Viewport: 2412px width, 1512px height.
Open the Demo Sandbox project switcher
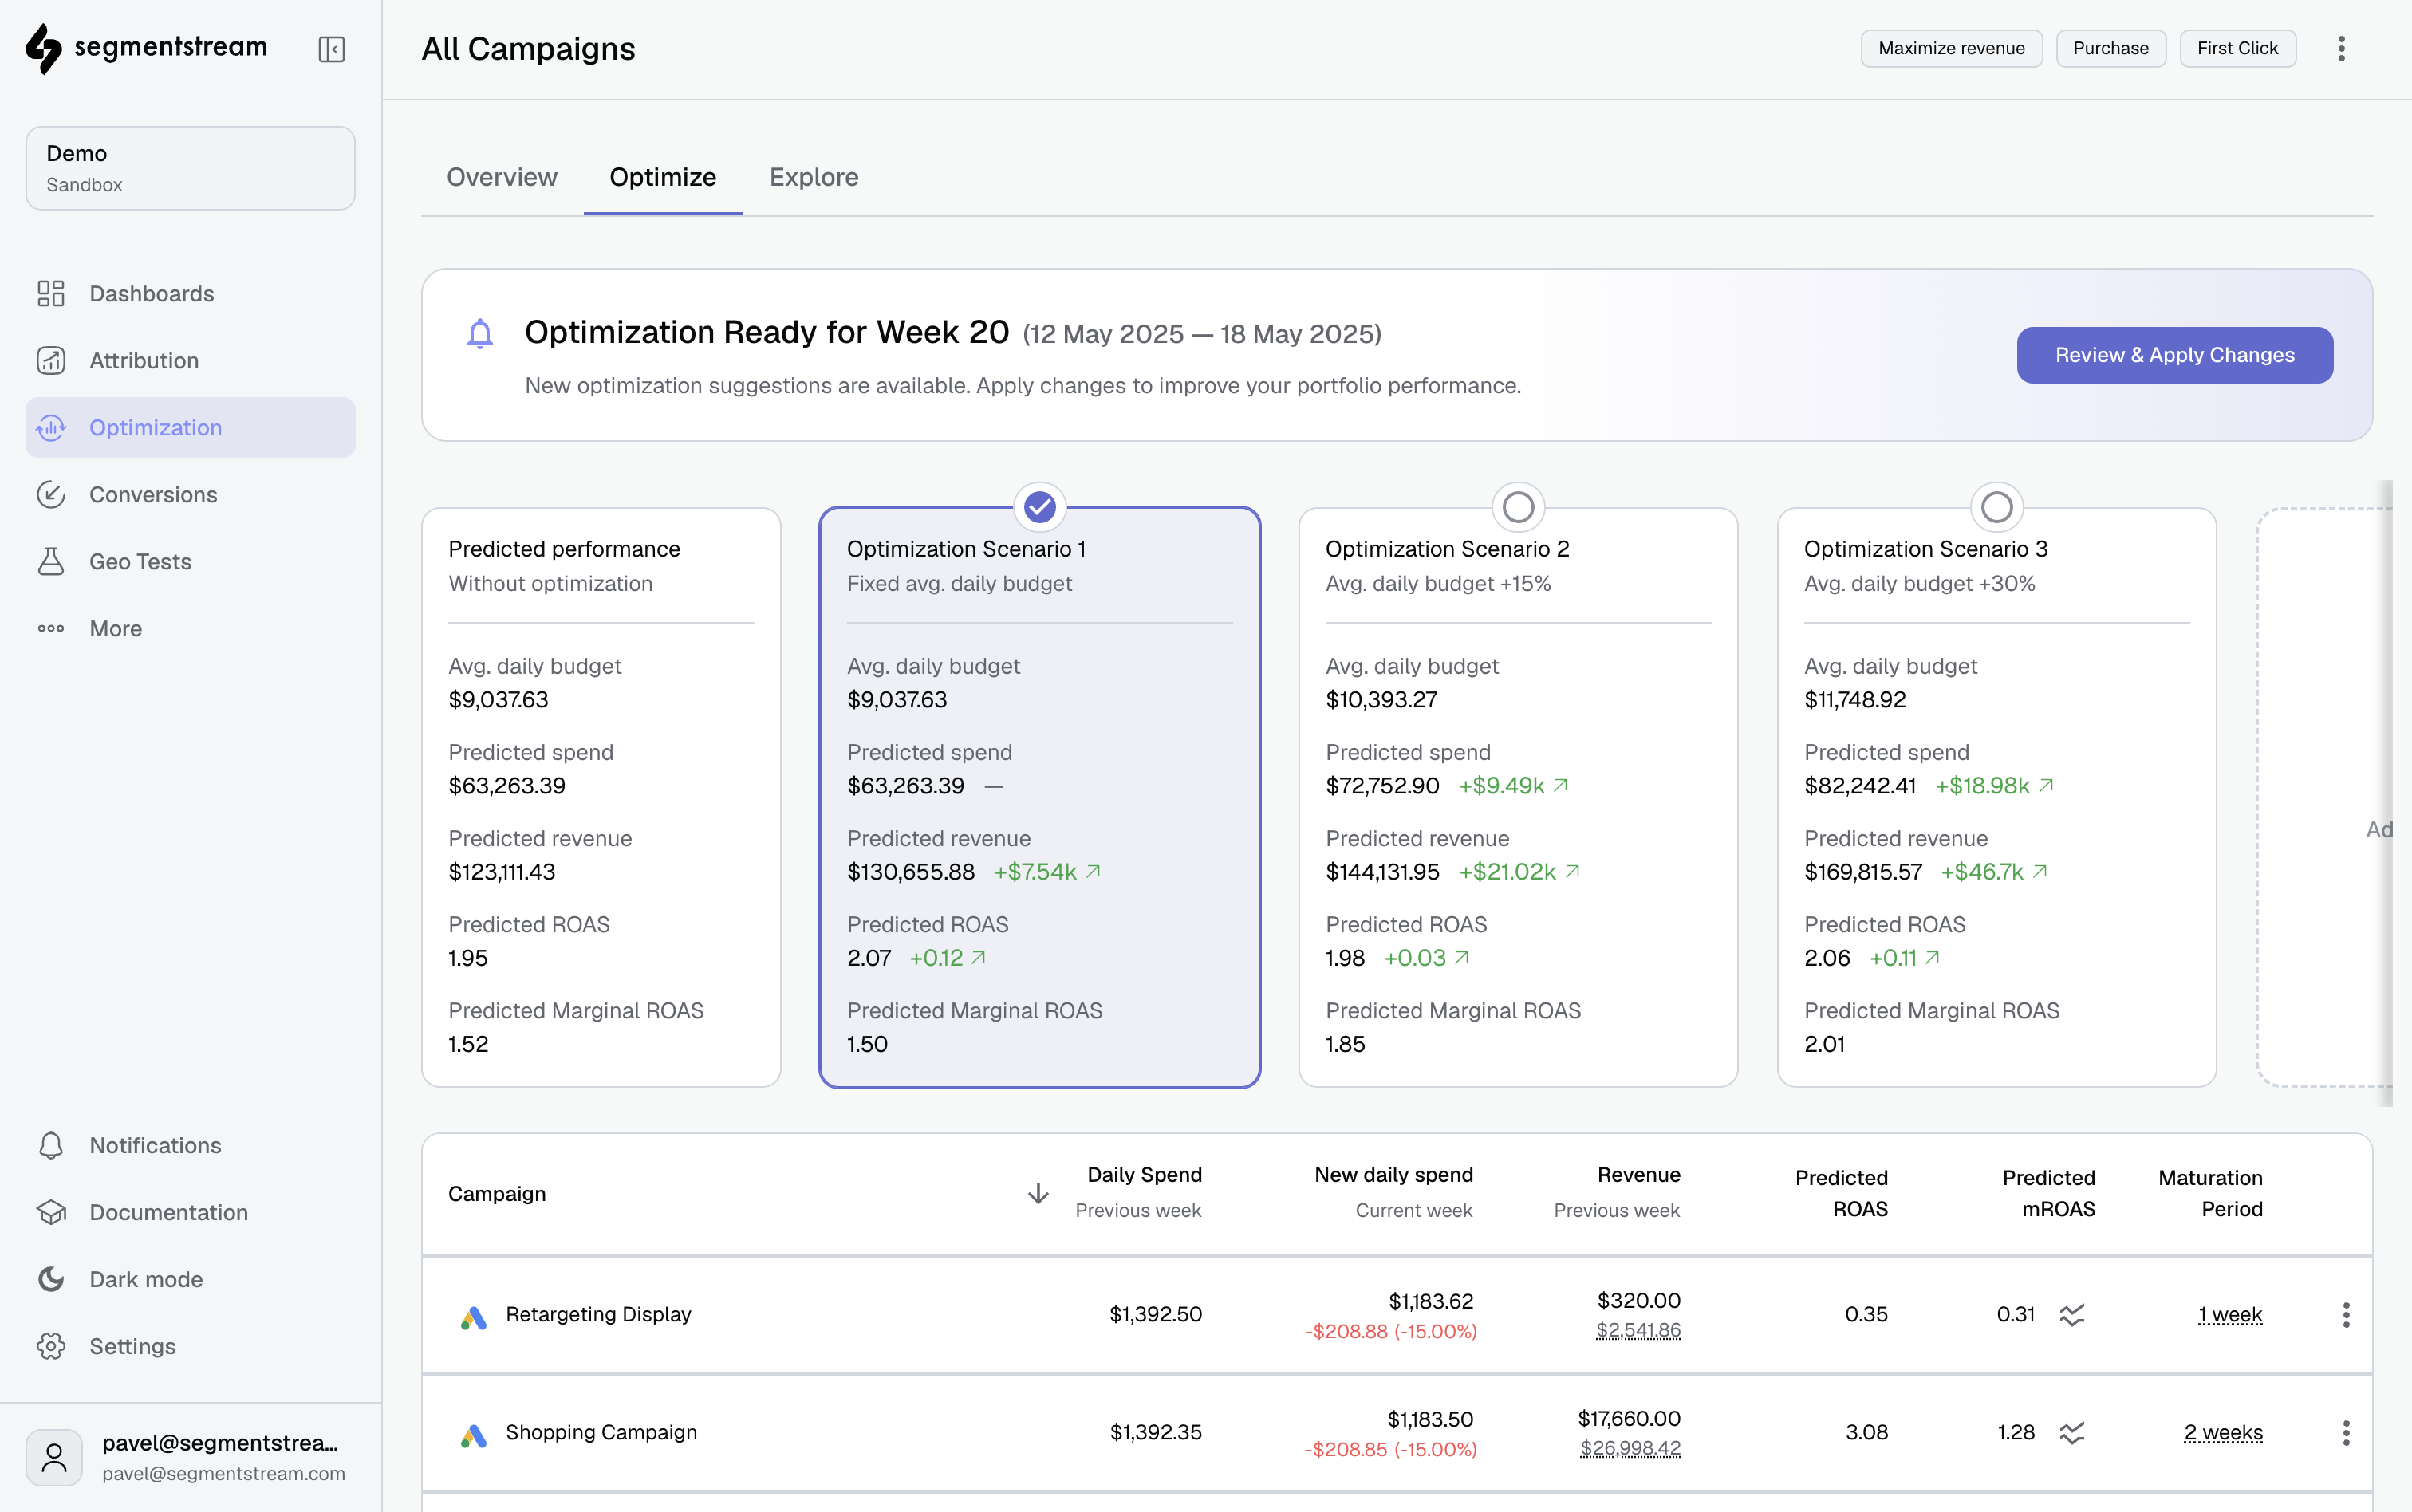(190, 168)
